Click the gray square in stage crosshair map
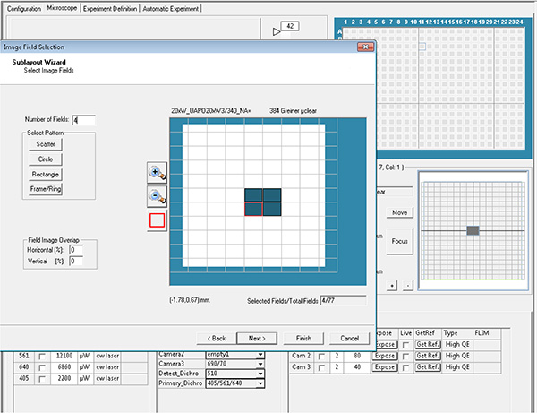This screenshot has width=537, height=413. click(473, 231)
